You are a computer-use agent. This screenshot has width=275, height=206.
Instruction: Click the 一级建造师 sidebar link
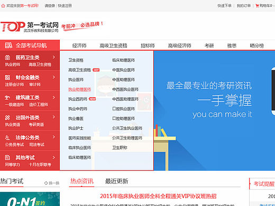[14, 105]
